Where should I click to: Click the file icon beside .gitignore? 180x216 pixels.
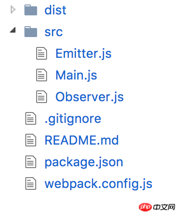(x=31, y=118)
